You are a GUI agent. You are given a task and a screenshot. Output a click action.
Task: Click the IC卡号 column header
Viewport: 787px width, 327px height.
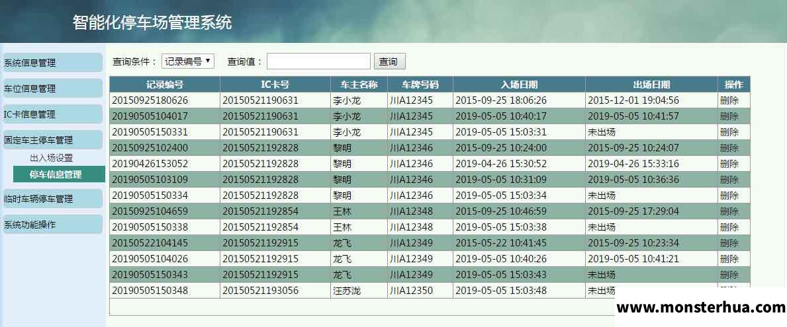coord(275,85)
